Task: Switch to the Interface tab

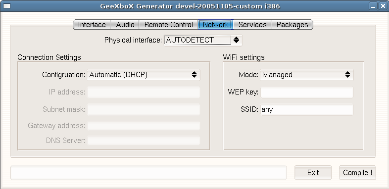Action: tap(92, 25)
